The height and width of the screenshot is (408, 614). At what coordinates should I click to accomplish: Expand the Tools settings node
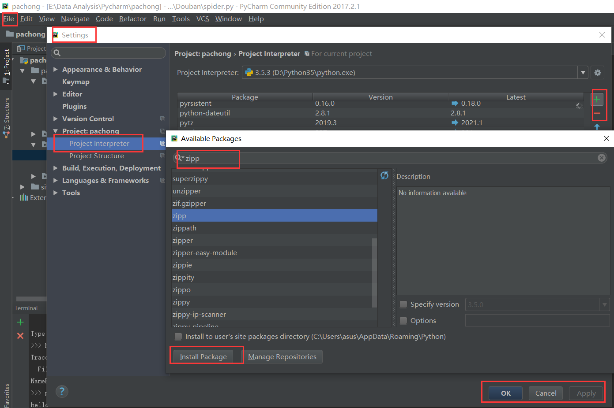pyautogui.click(x=56, y=193)
